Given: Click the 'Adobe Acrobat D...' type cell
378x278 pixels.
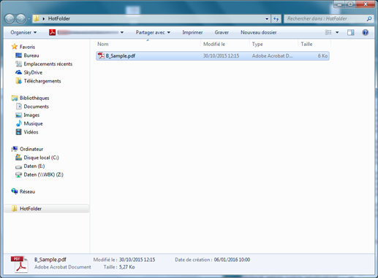Looking at the screenshot, I should point(272,55).
